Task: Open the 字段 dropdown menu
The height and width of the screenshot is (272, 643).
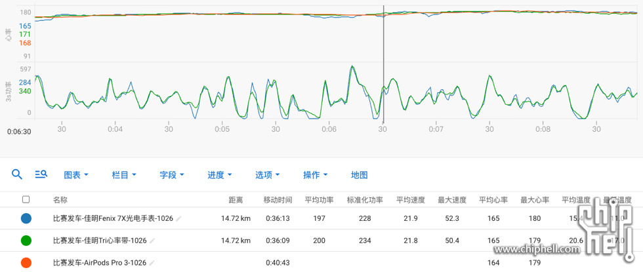Action: coord(172,175)
